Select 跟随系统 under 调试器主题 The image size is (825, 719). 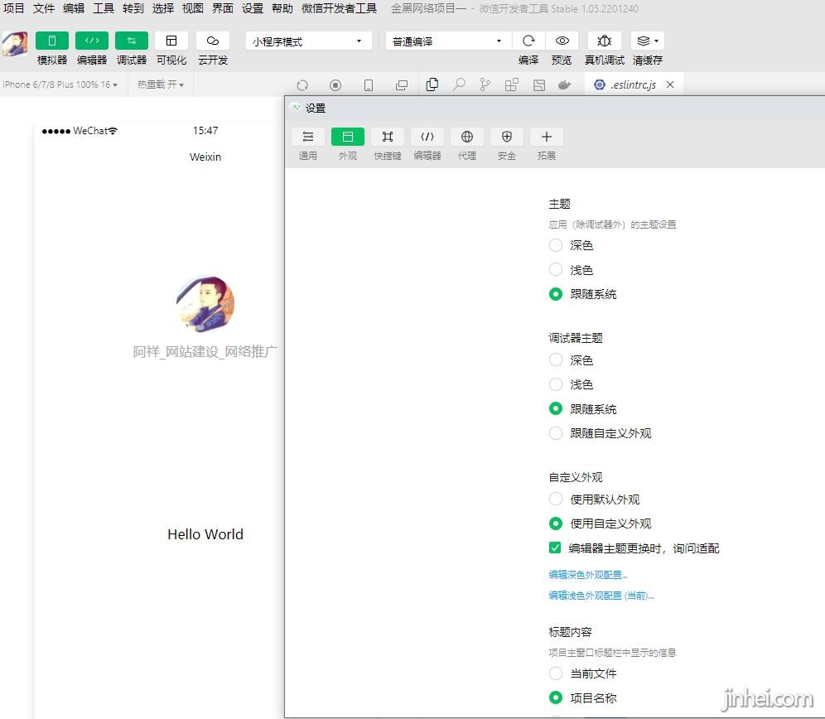556,408
